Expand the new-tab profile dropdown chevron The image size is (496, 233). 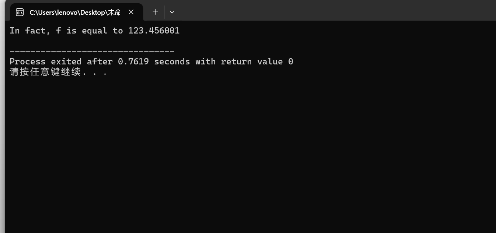[172, 12]
